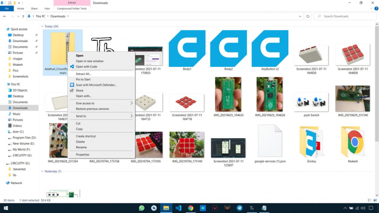Click Scan with Microsoft Defender entry
The image size is (379, 213).
tap(96, 85)
